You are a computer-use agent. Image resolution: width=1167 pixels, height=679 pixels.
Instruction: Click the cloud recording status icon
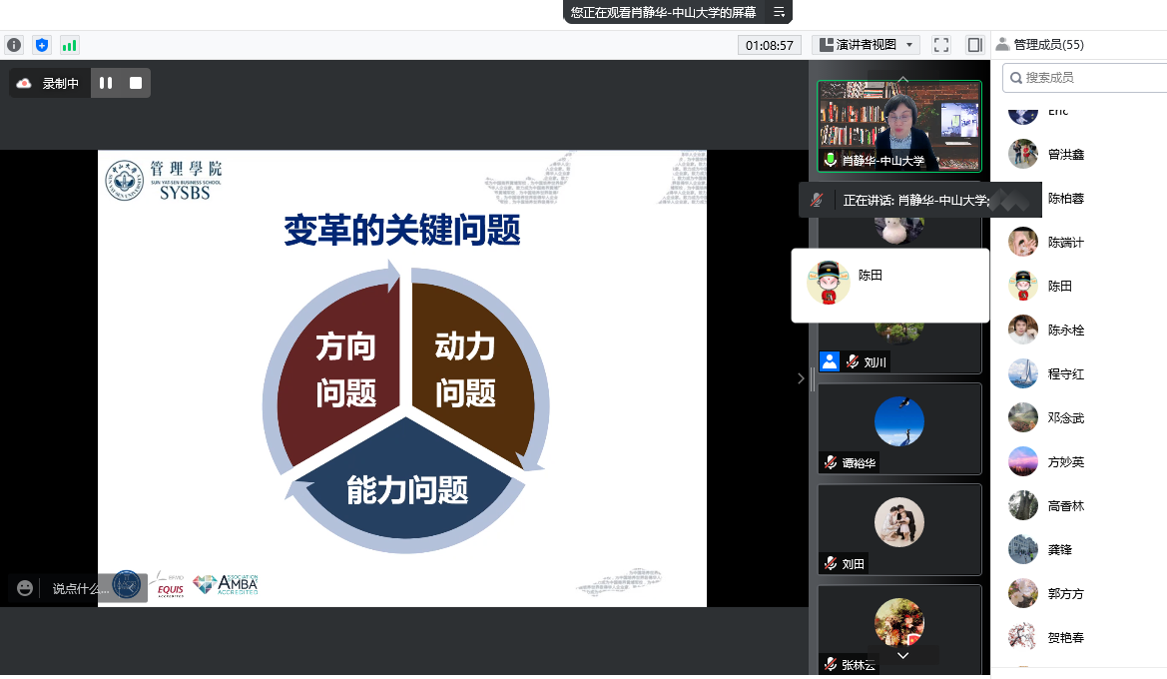pyautogui.click(x=25, y=83)
